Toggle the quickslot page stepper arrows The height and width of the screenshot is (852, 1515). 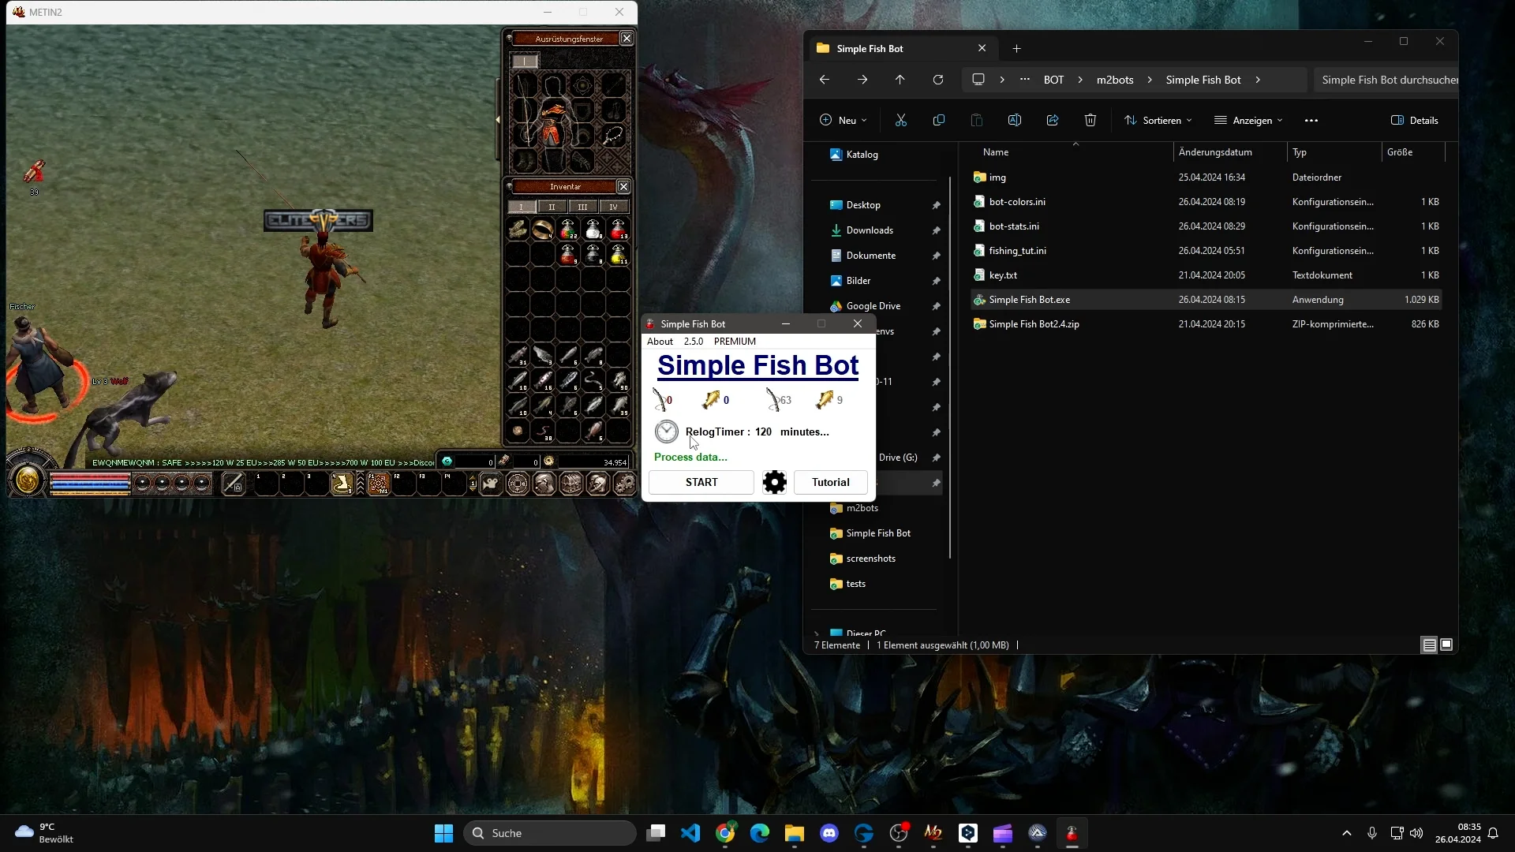coord(473,484)
